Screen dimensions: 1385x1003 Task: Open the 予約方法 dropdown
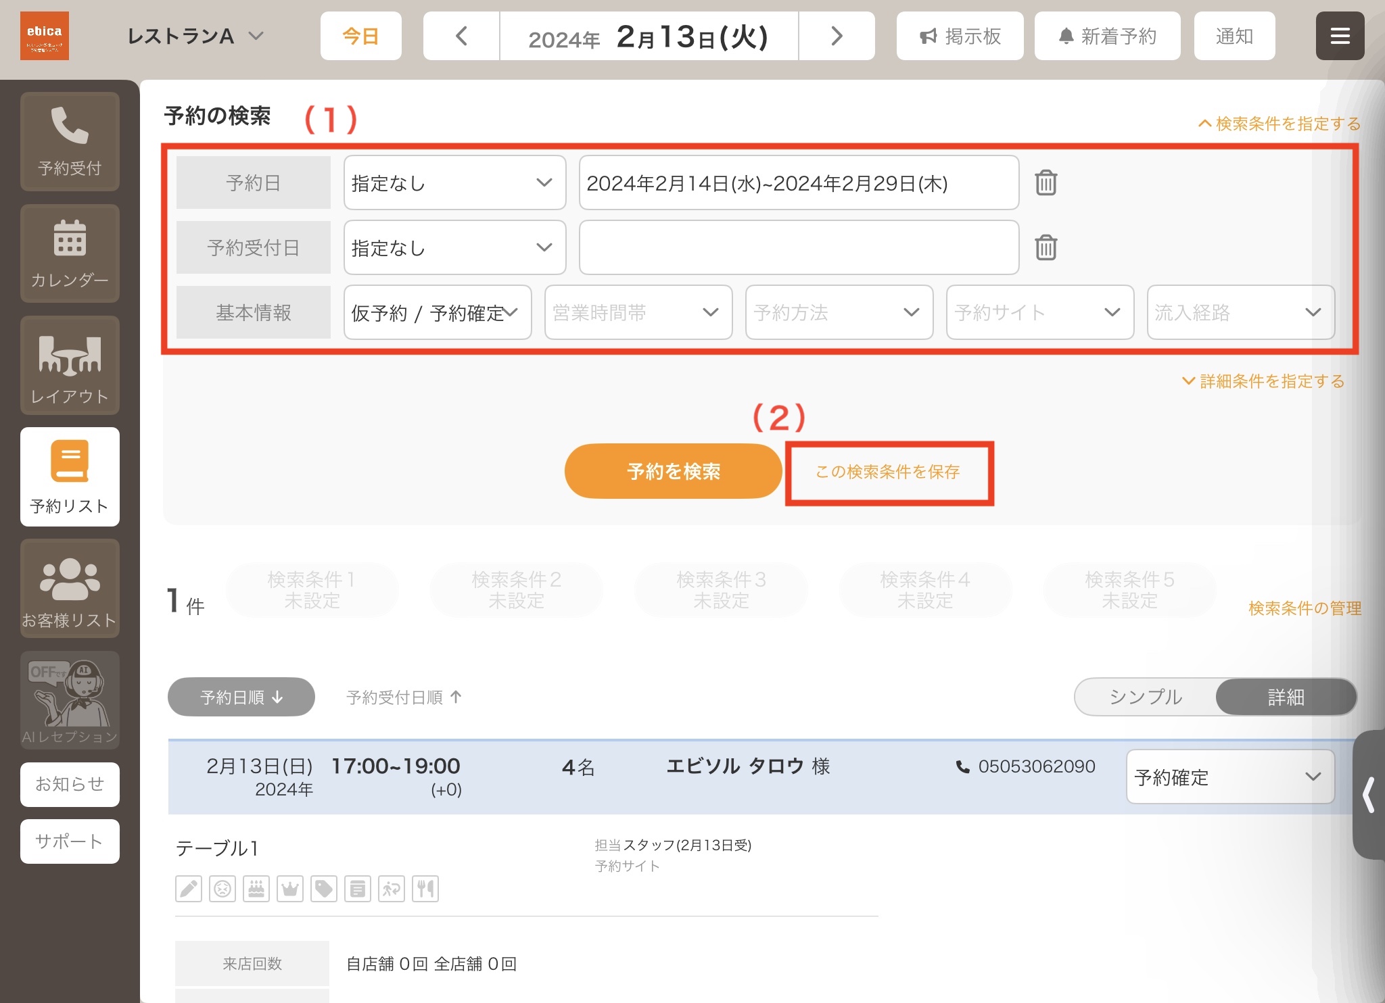(839, 312)
